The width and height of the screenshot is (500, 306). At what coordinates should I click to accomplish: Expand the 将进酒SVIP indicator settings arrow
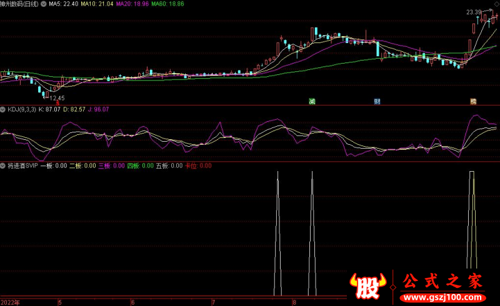pos(3,166)
